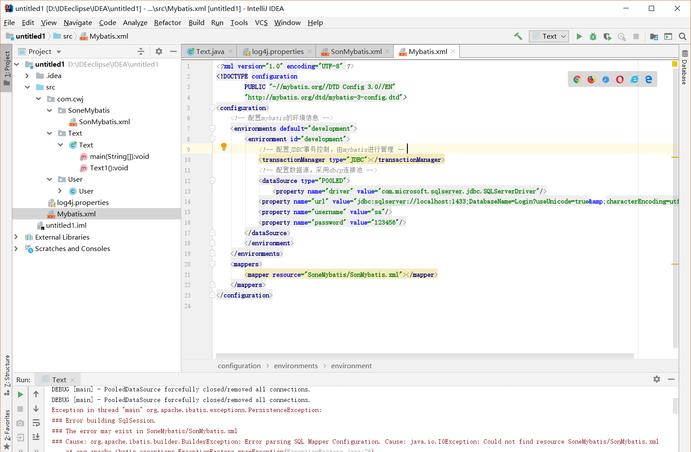This screenshot has width=691, height=452.
Task: Click the environments breadcrumb below editor
Action: (x=296, y=366)
